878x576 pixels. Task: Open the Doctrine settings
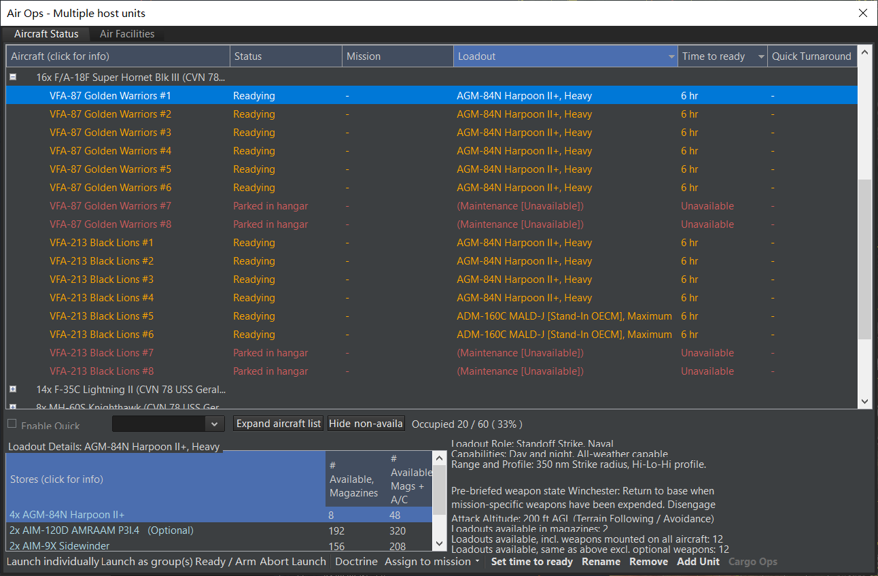pyautogui.click(x=356, y=562)
